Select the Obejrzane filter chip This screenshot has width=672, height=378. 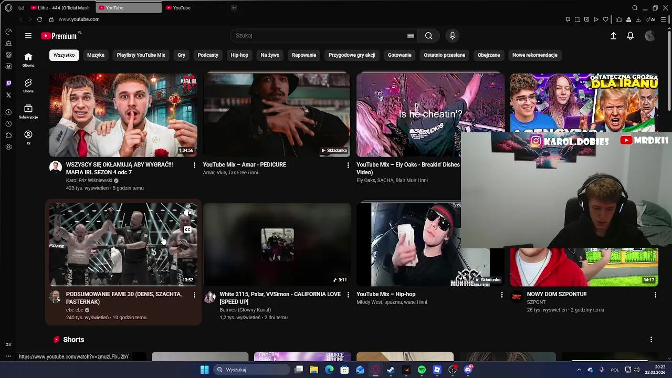tap(489, 55)
